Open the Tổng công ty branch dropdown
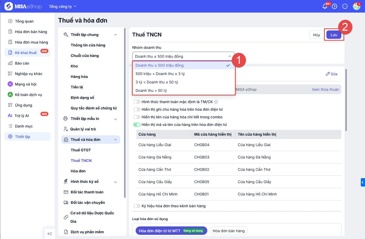This screenshot has width=365, height=239. coord(63,6)
